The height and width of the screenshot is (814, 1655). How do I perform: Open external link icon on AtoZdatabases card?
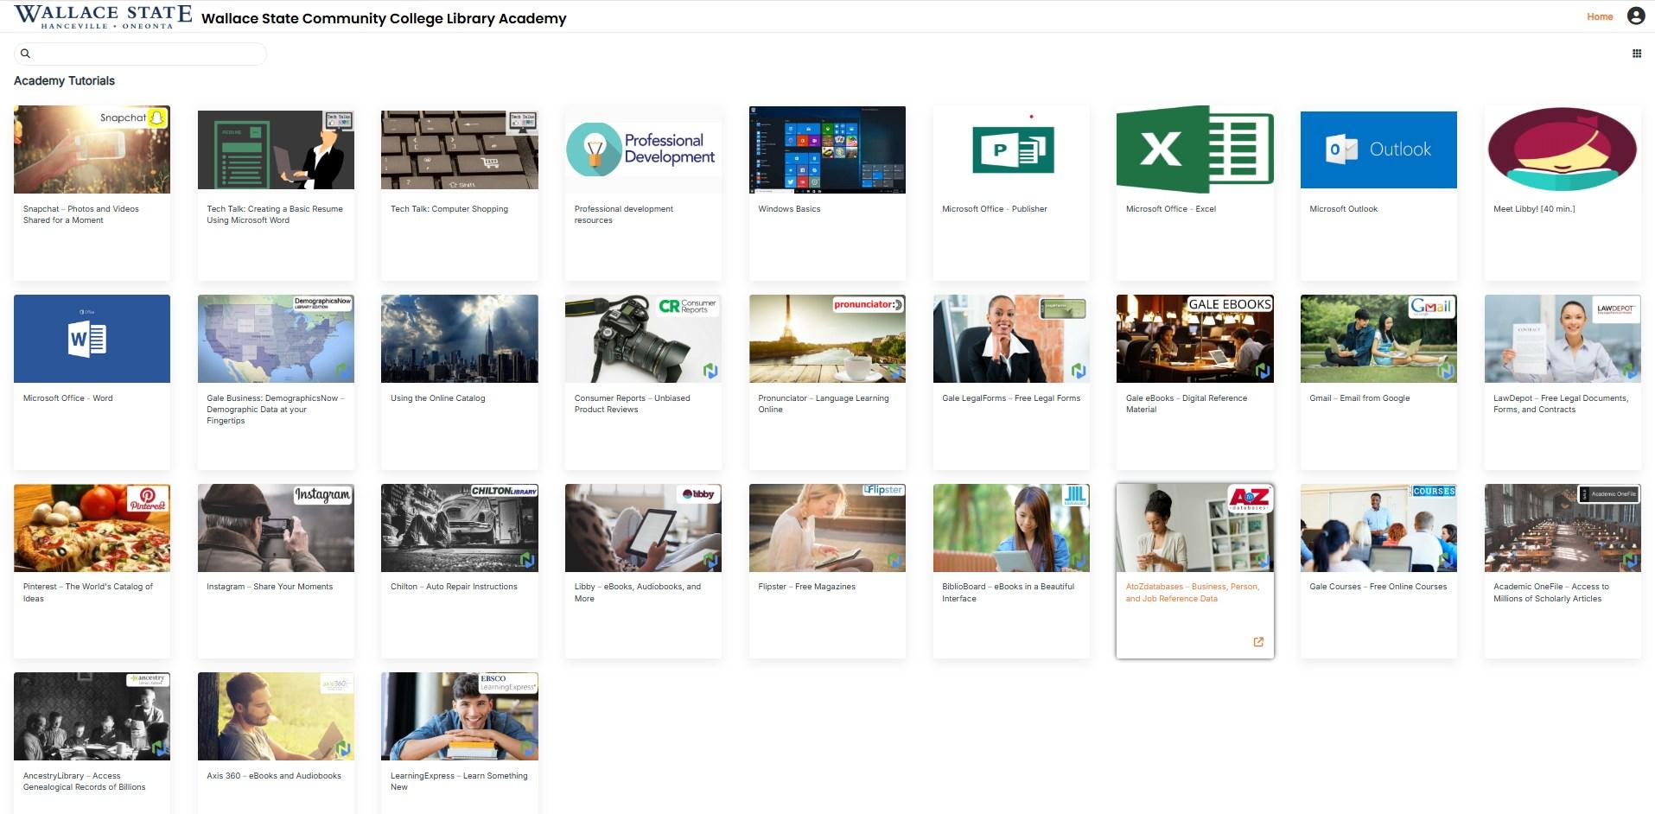1258,642
